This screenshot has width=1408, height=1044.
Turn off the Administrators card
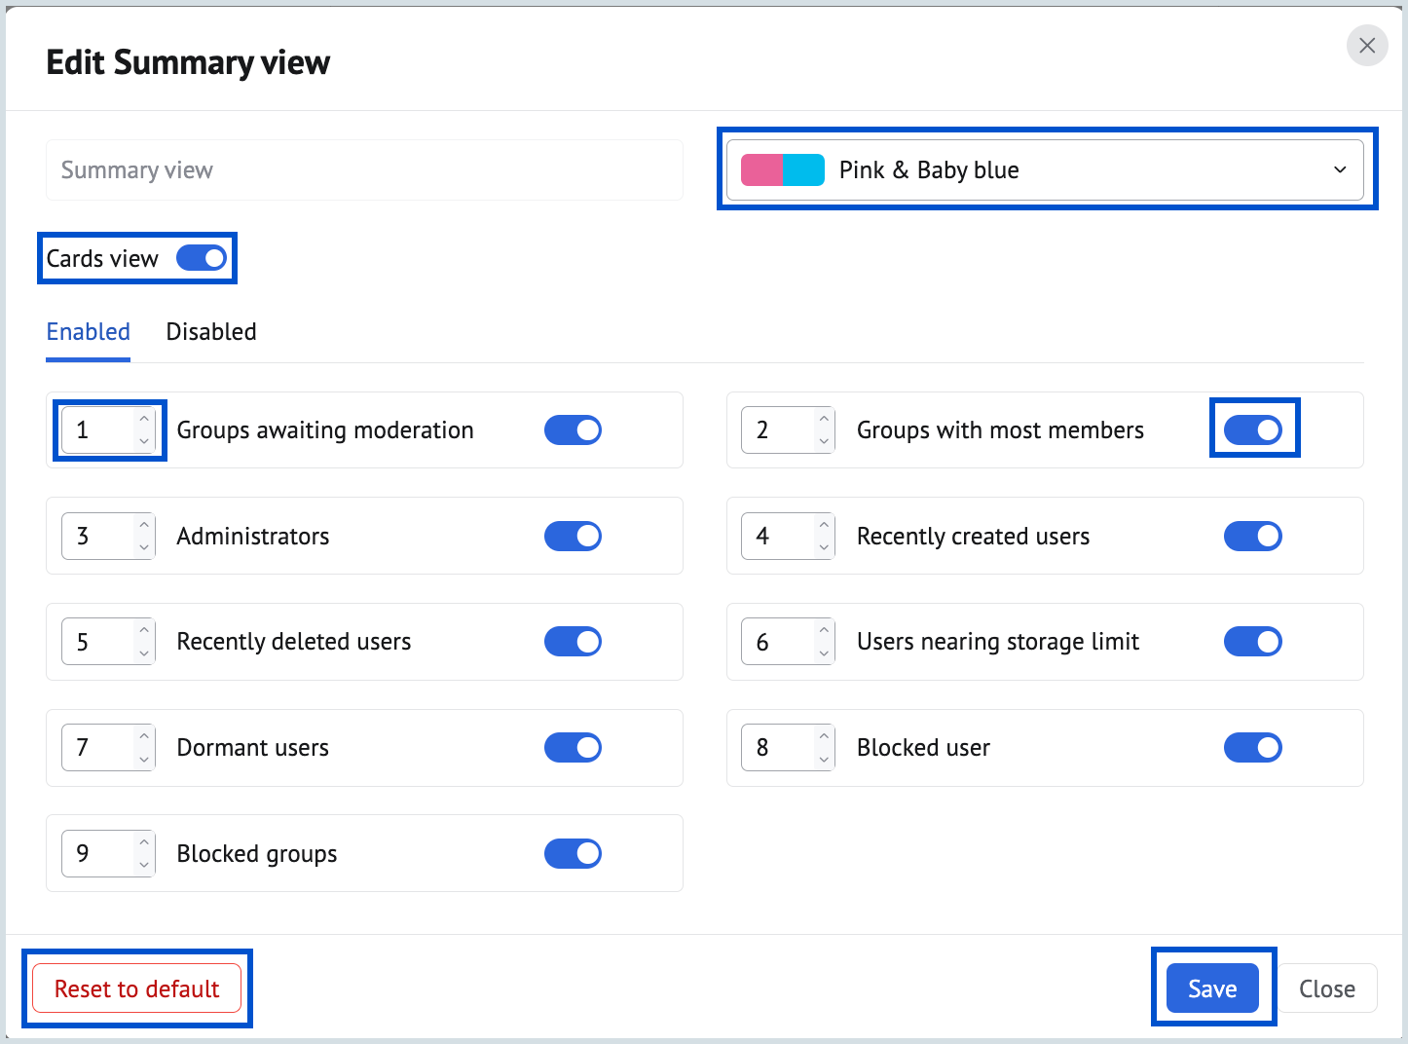coord(573,536)
